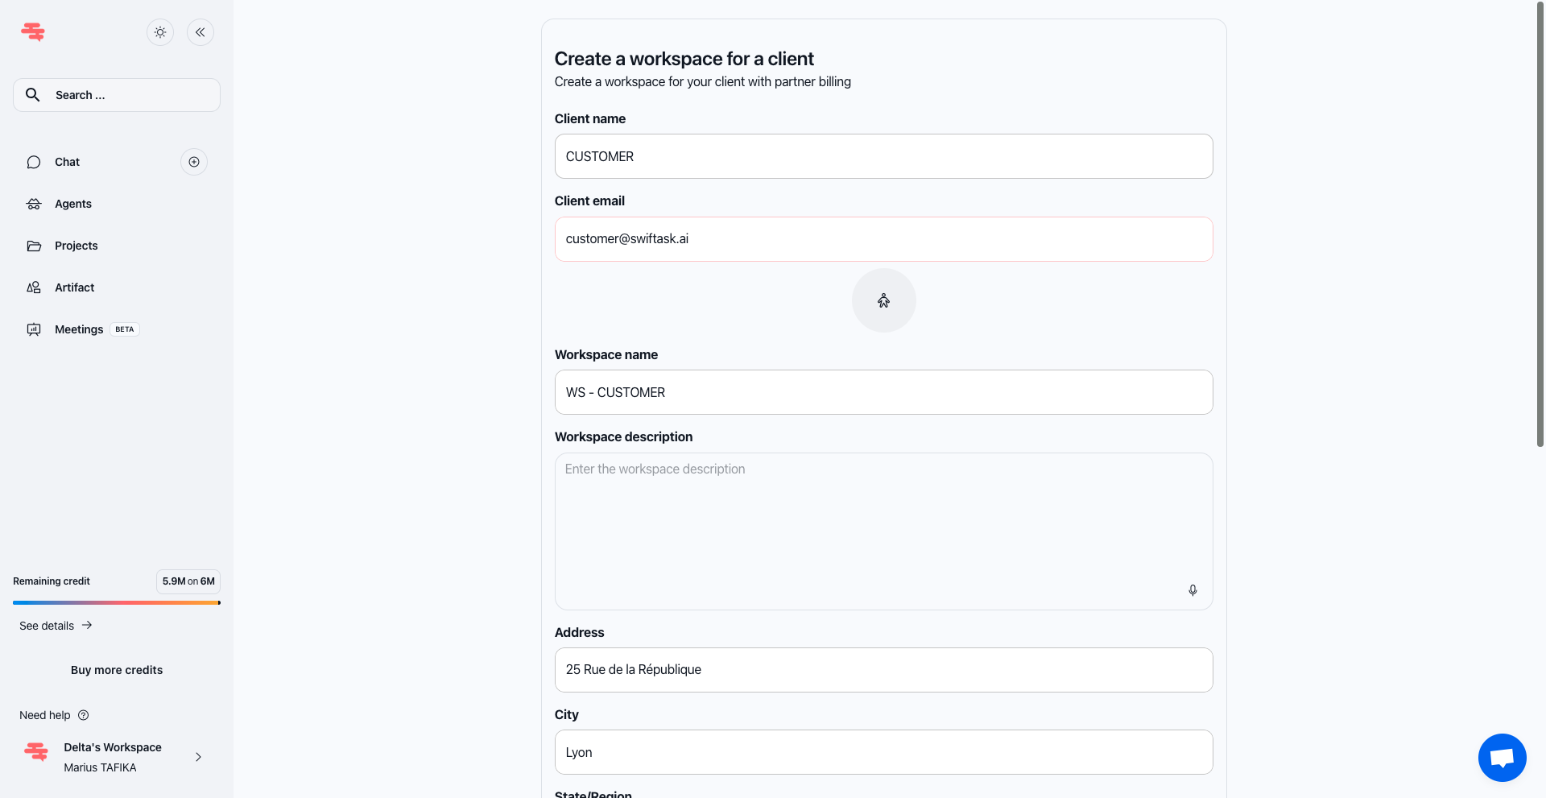Click the Client name input field
Image resolution: width=1546 pixels, height=798 pixels.
click(883, 156)
